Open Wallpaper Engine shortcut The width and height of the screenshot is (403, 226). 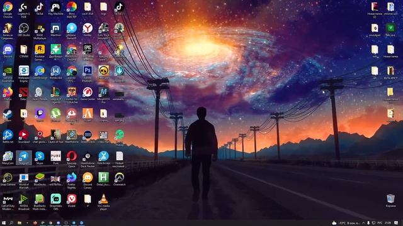coord(24,74)
